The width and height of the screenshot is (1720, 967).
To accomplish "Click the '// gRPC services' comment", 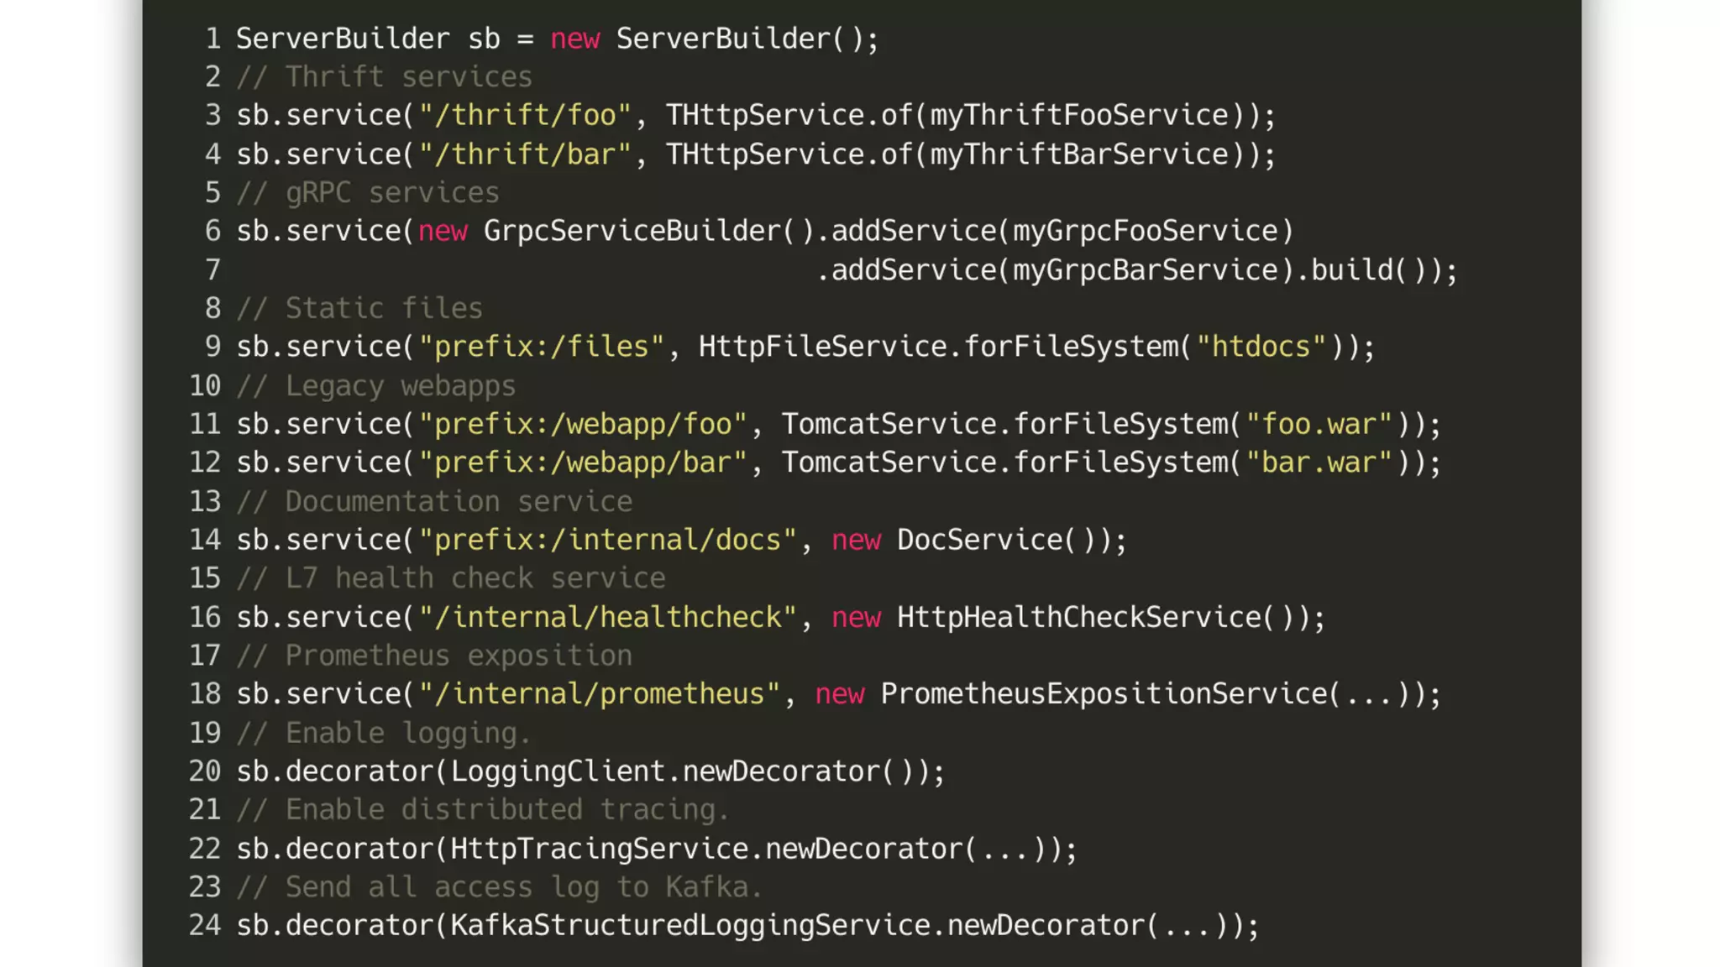I will tap(367, 193).
